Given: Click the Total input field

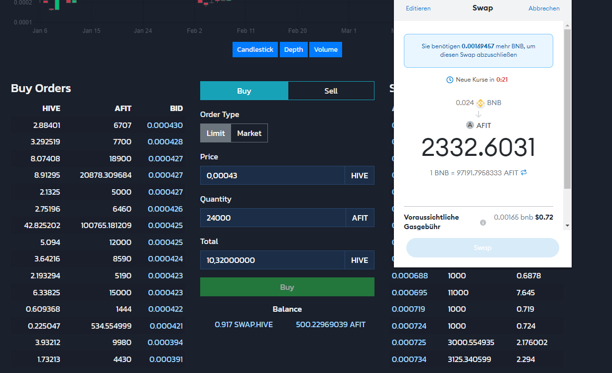Looking at the screenshot, I should click(x=272, y=260).
